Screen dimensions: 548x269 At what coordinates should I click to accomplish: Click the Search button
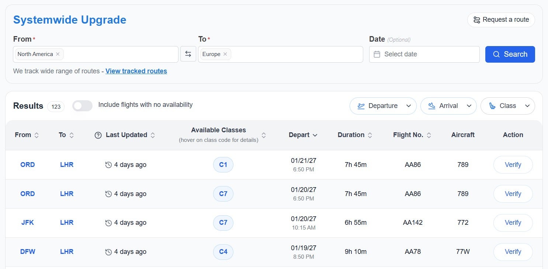pos(510,54)
